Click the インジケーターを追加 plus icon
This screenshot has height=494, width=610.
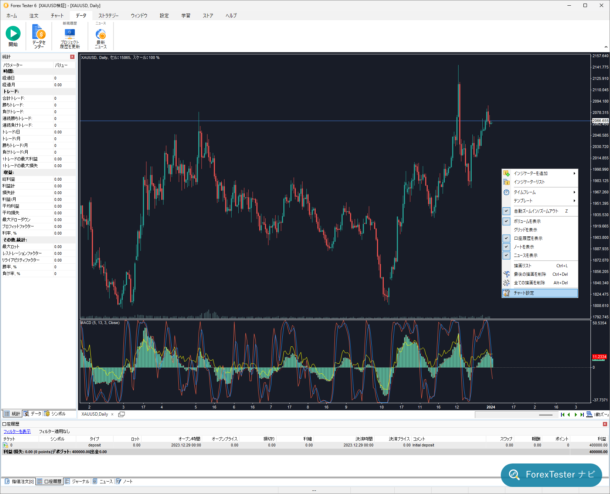pyautogui.click(x=506, y=174)
